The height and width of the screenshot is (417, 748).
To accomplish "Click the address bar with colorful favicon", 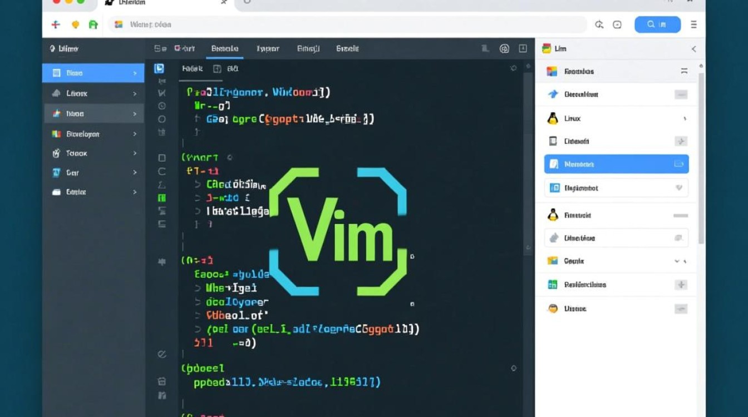I will pos(348,24).
